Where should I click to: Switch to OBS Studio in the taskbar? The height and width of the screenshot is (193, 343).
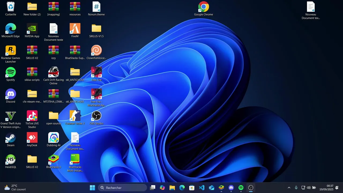click(x=251, y=188)
